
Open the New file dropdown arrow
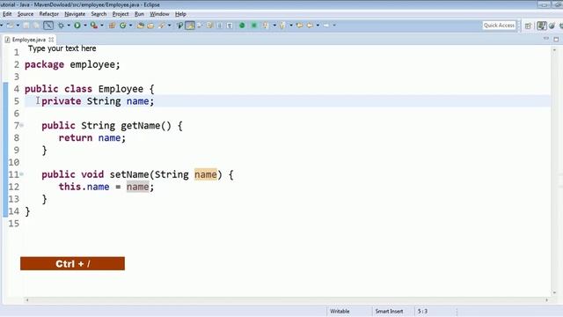pyautogui.click(x=18, y=26)
